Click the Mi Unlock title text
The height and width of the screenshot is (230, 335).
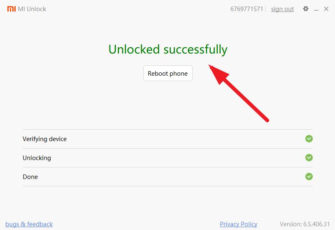32,9
